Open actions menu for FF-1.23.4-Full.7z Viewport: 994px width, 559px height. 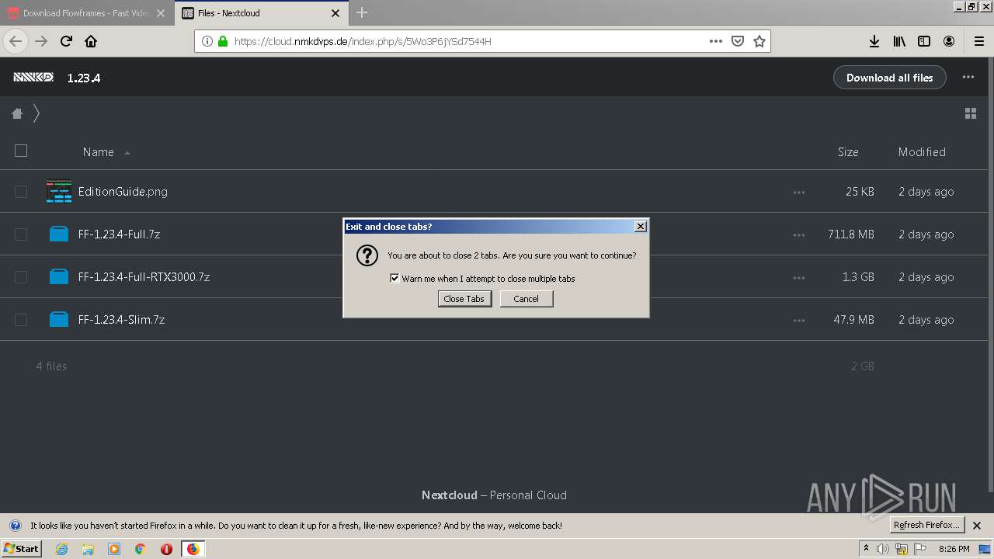coord(799,234)
